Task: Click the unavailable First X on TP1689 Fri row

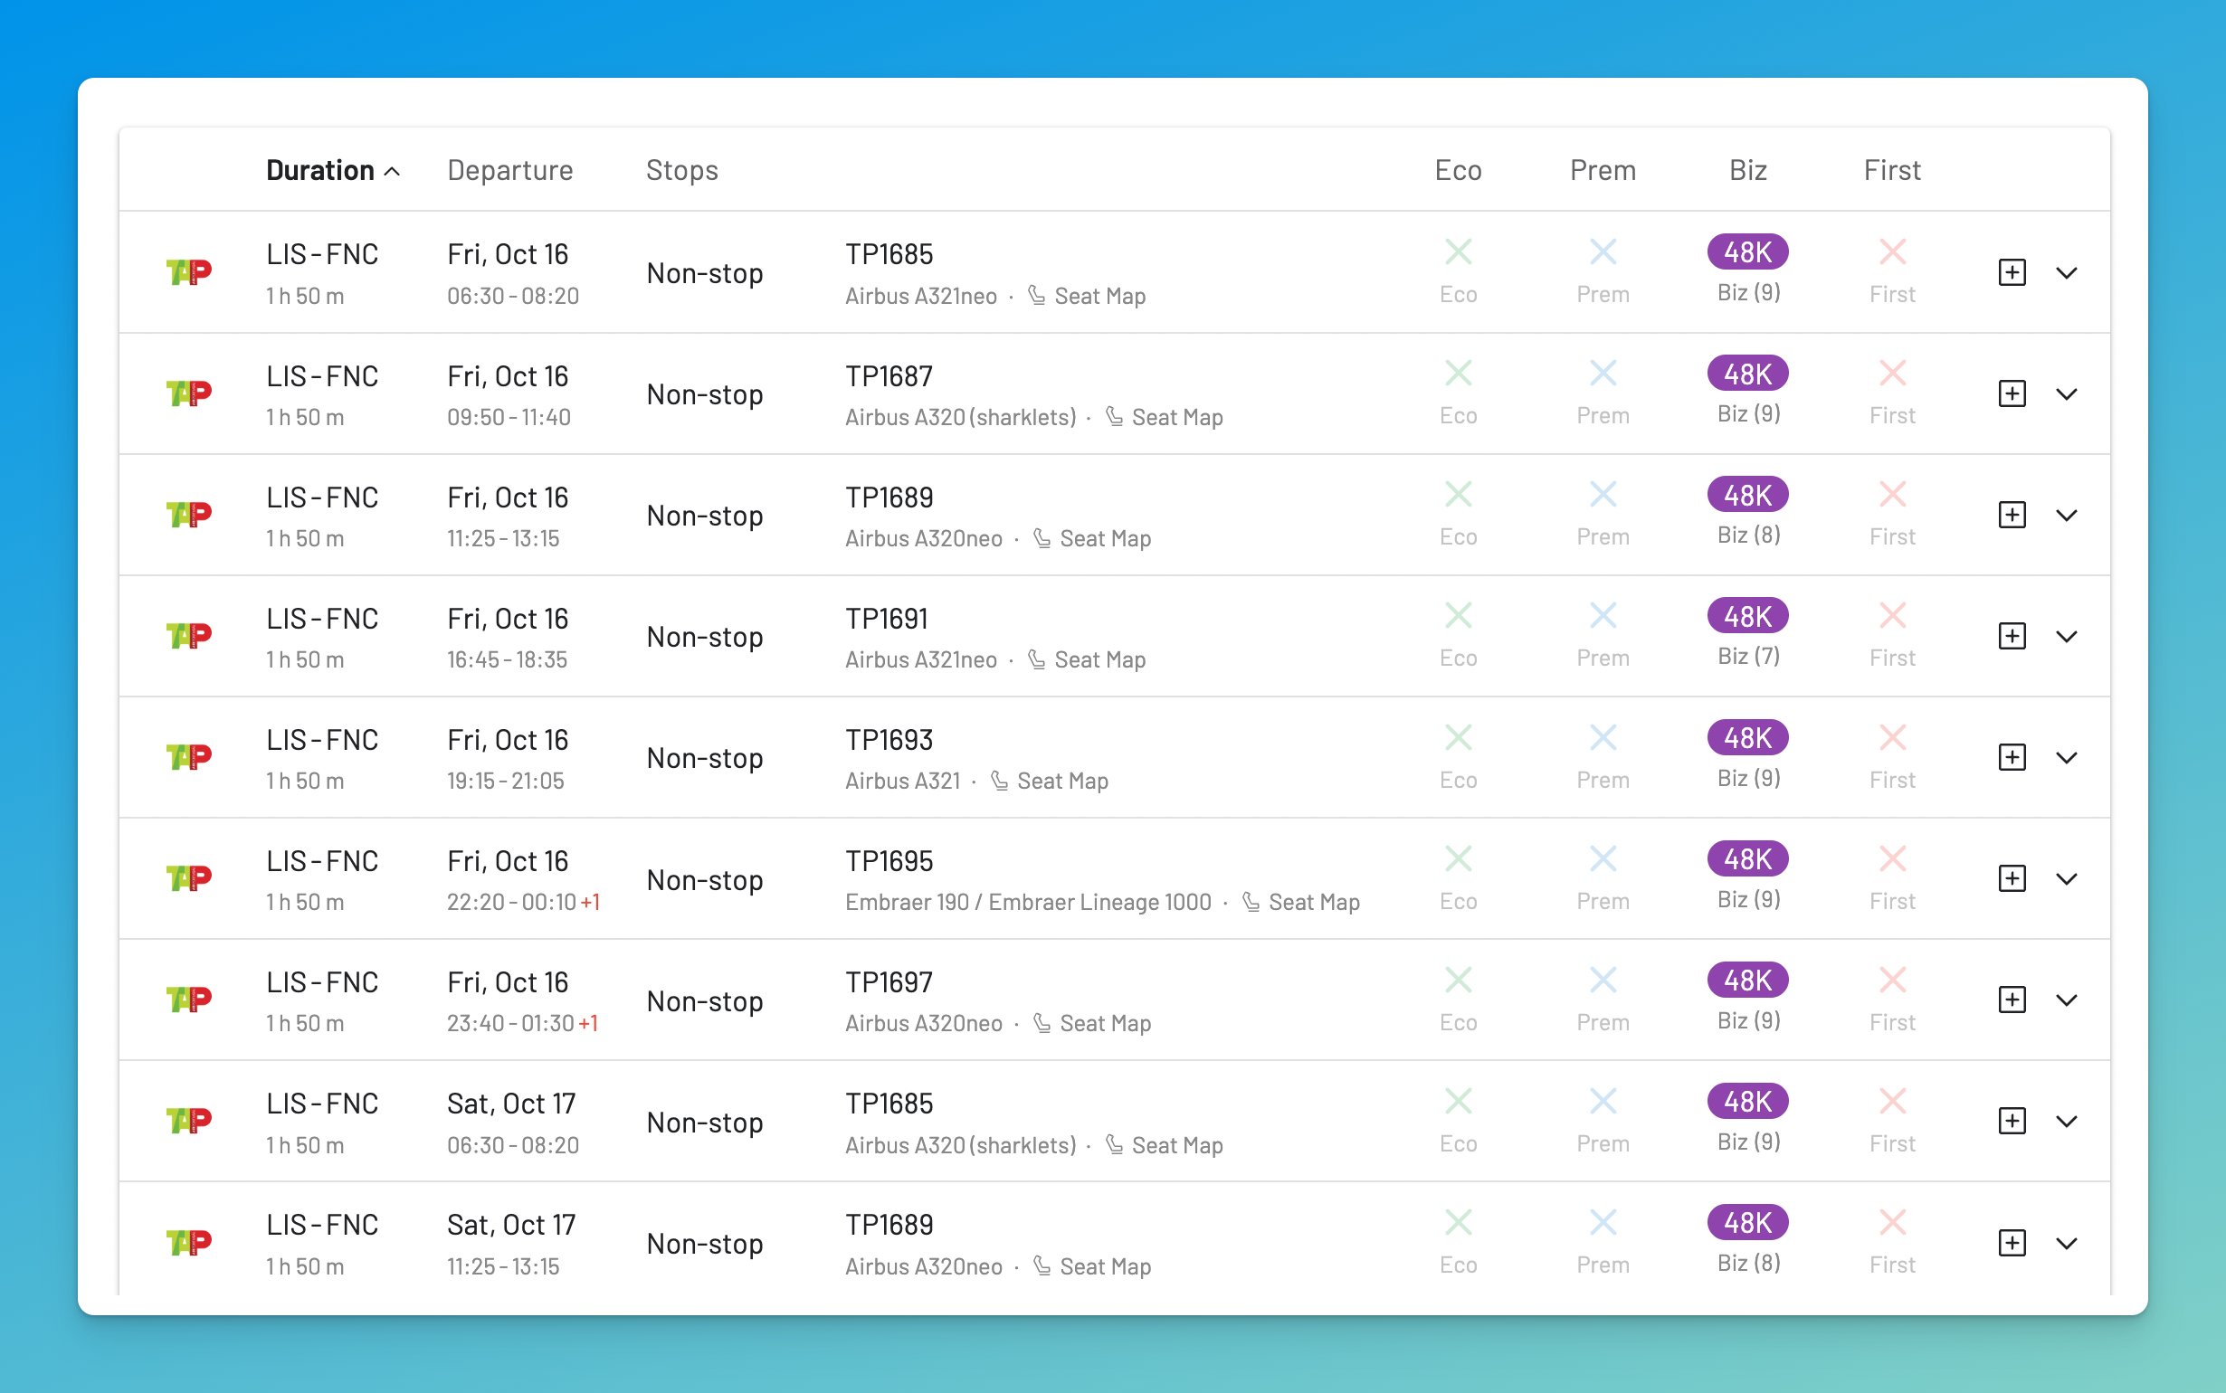Action: pos(1891,495)
